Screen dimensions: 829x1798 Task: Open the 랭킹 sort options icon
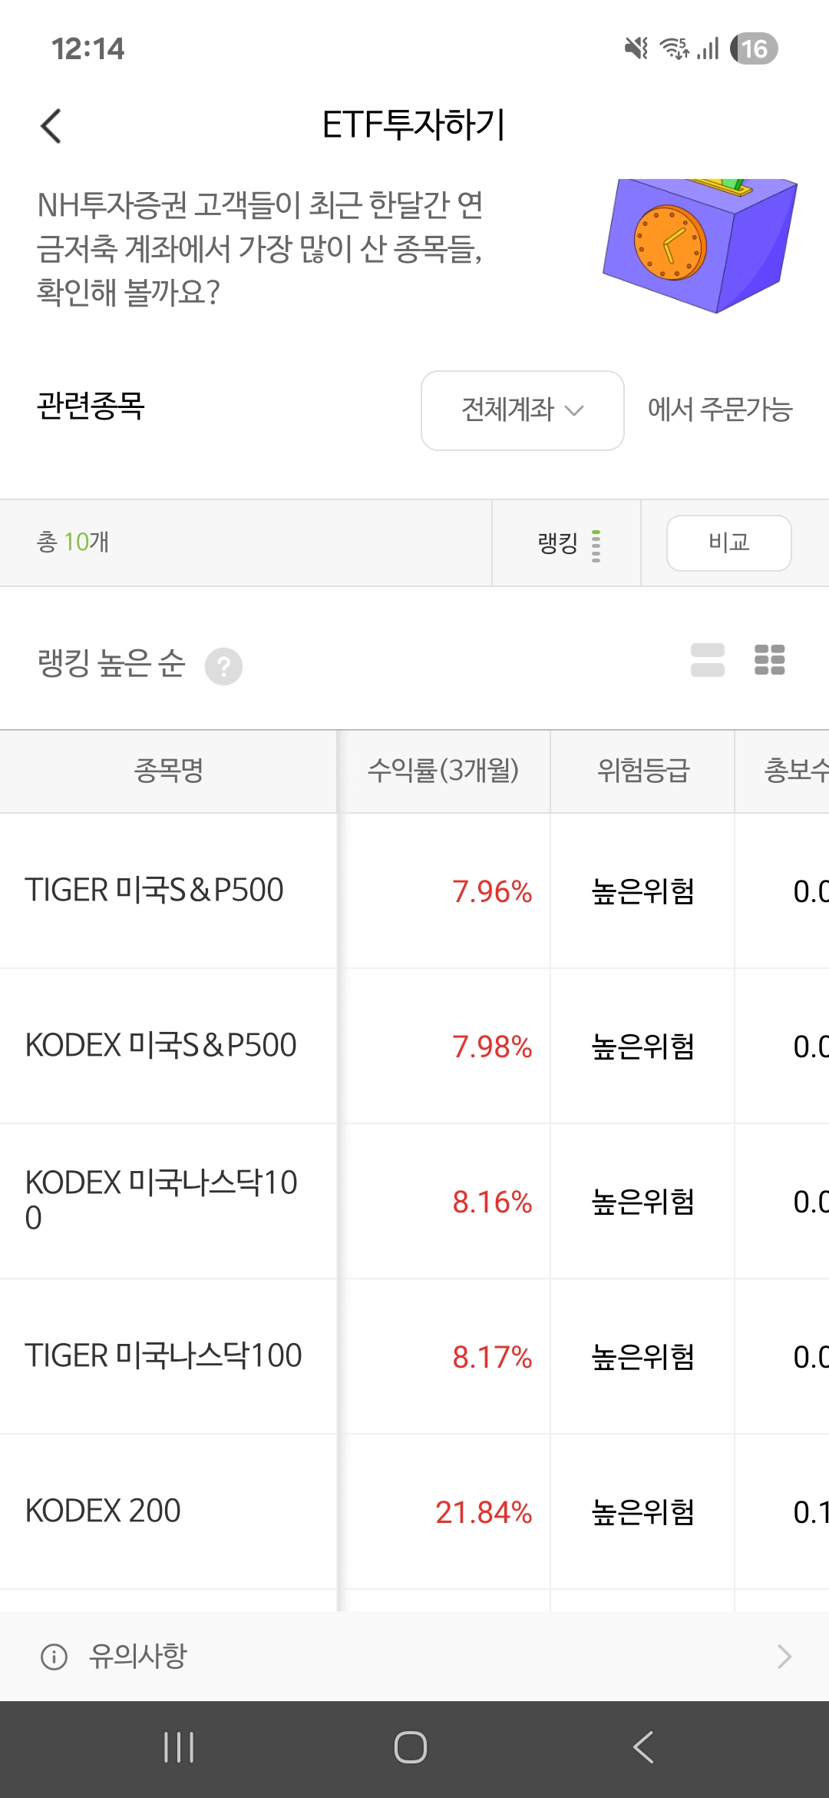[x=596, y=546]
